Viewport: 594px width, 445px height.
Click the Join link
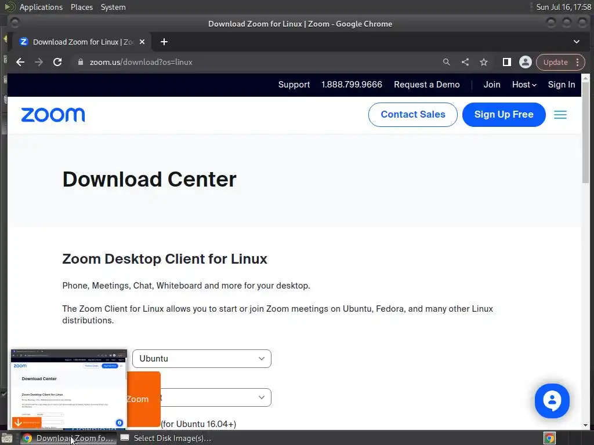492,85
